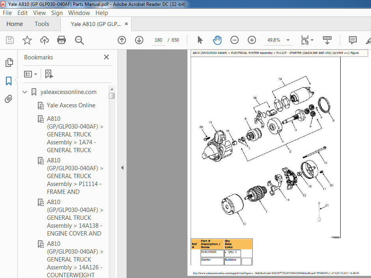Image resolution: width=371 pixels, height=278 pixels.
Task: Open bookmark P11114 - FRAME AND
Action: pos(75,176)
